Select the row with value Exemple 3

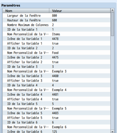(x=56, y=71)
